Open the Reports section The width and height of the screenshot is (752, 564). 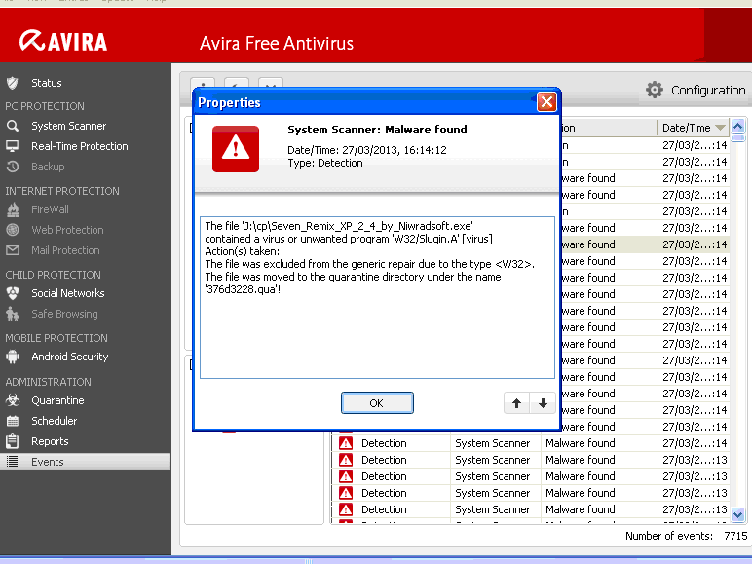(50, 441)
